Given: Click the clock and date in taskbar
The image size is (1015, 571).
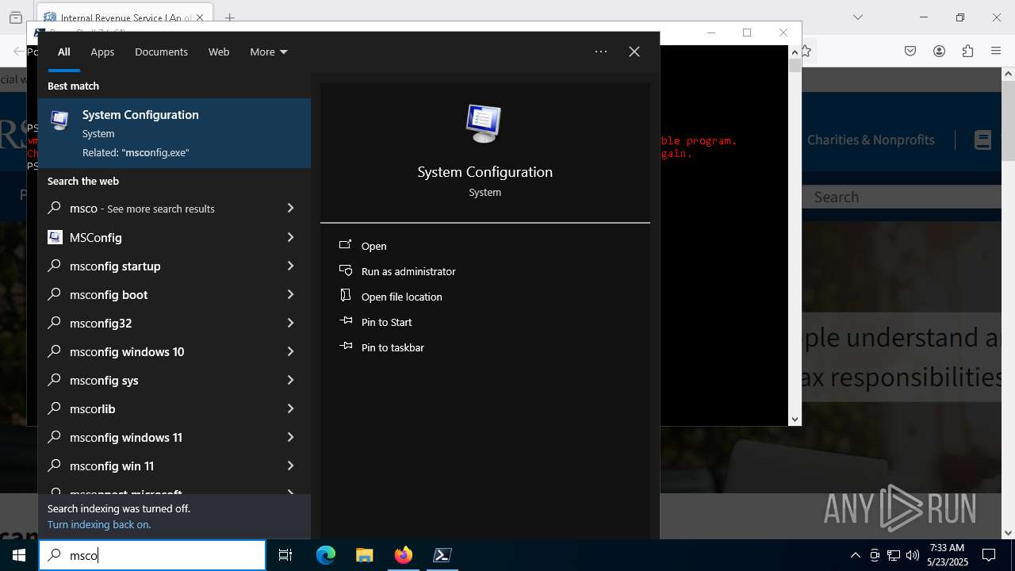Looking at the screenshot, I should click(x=947, y=555).
